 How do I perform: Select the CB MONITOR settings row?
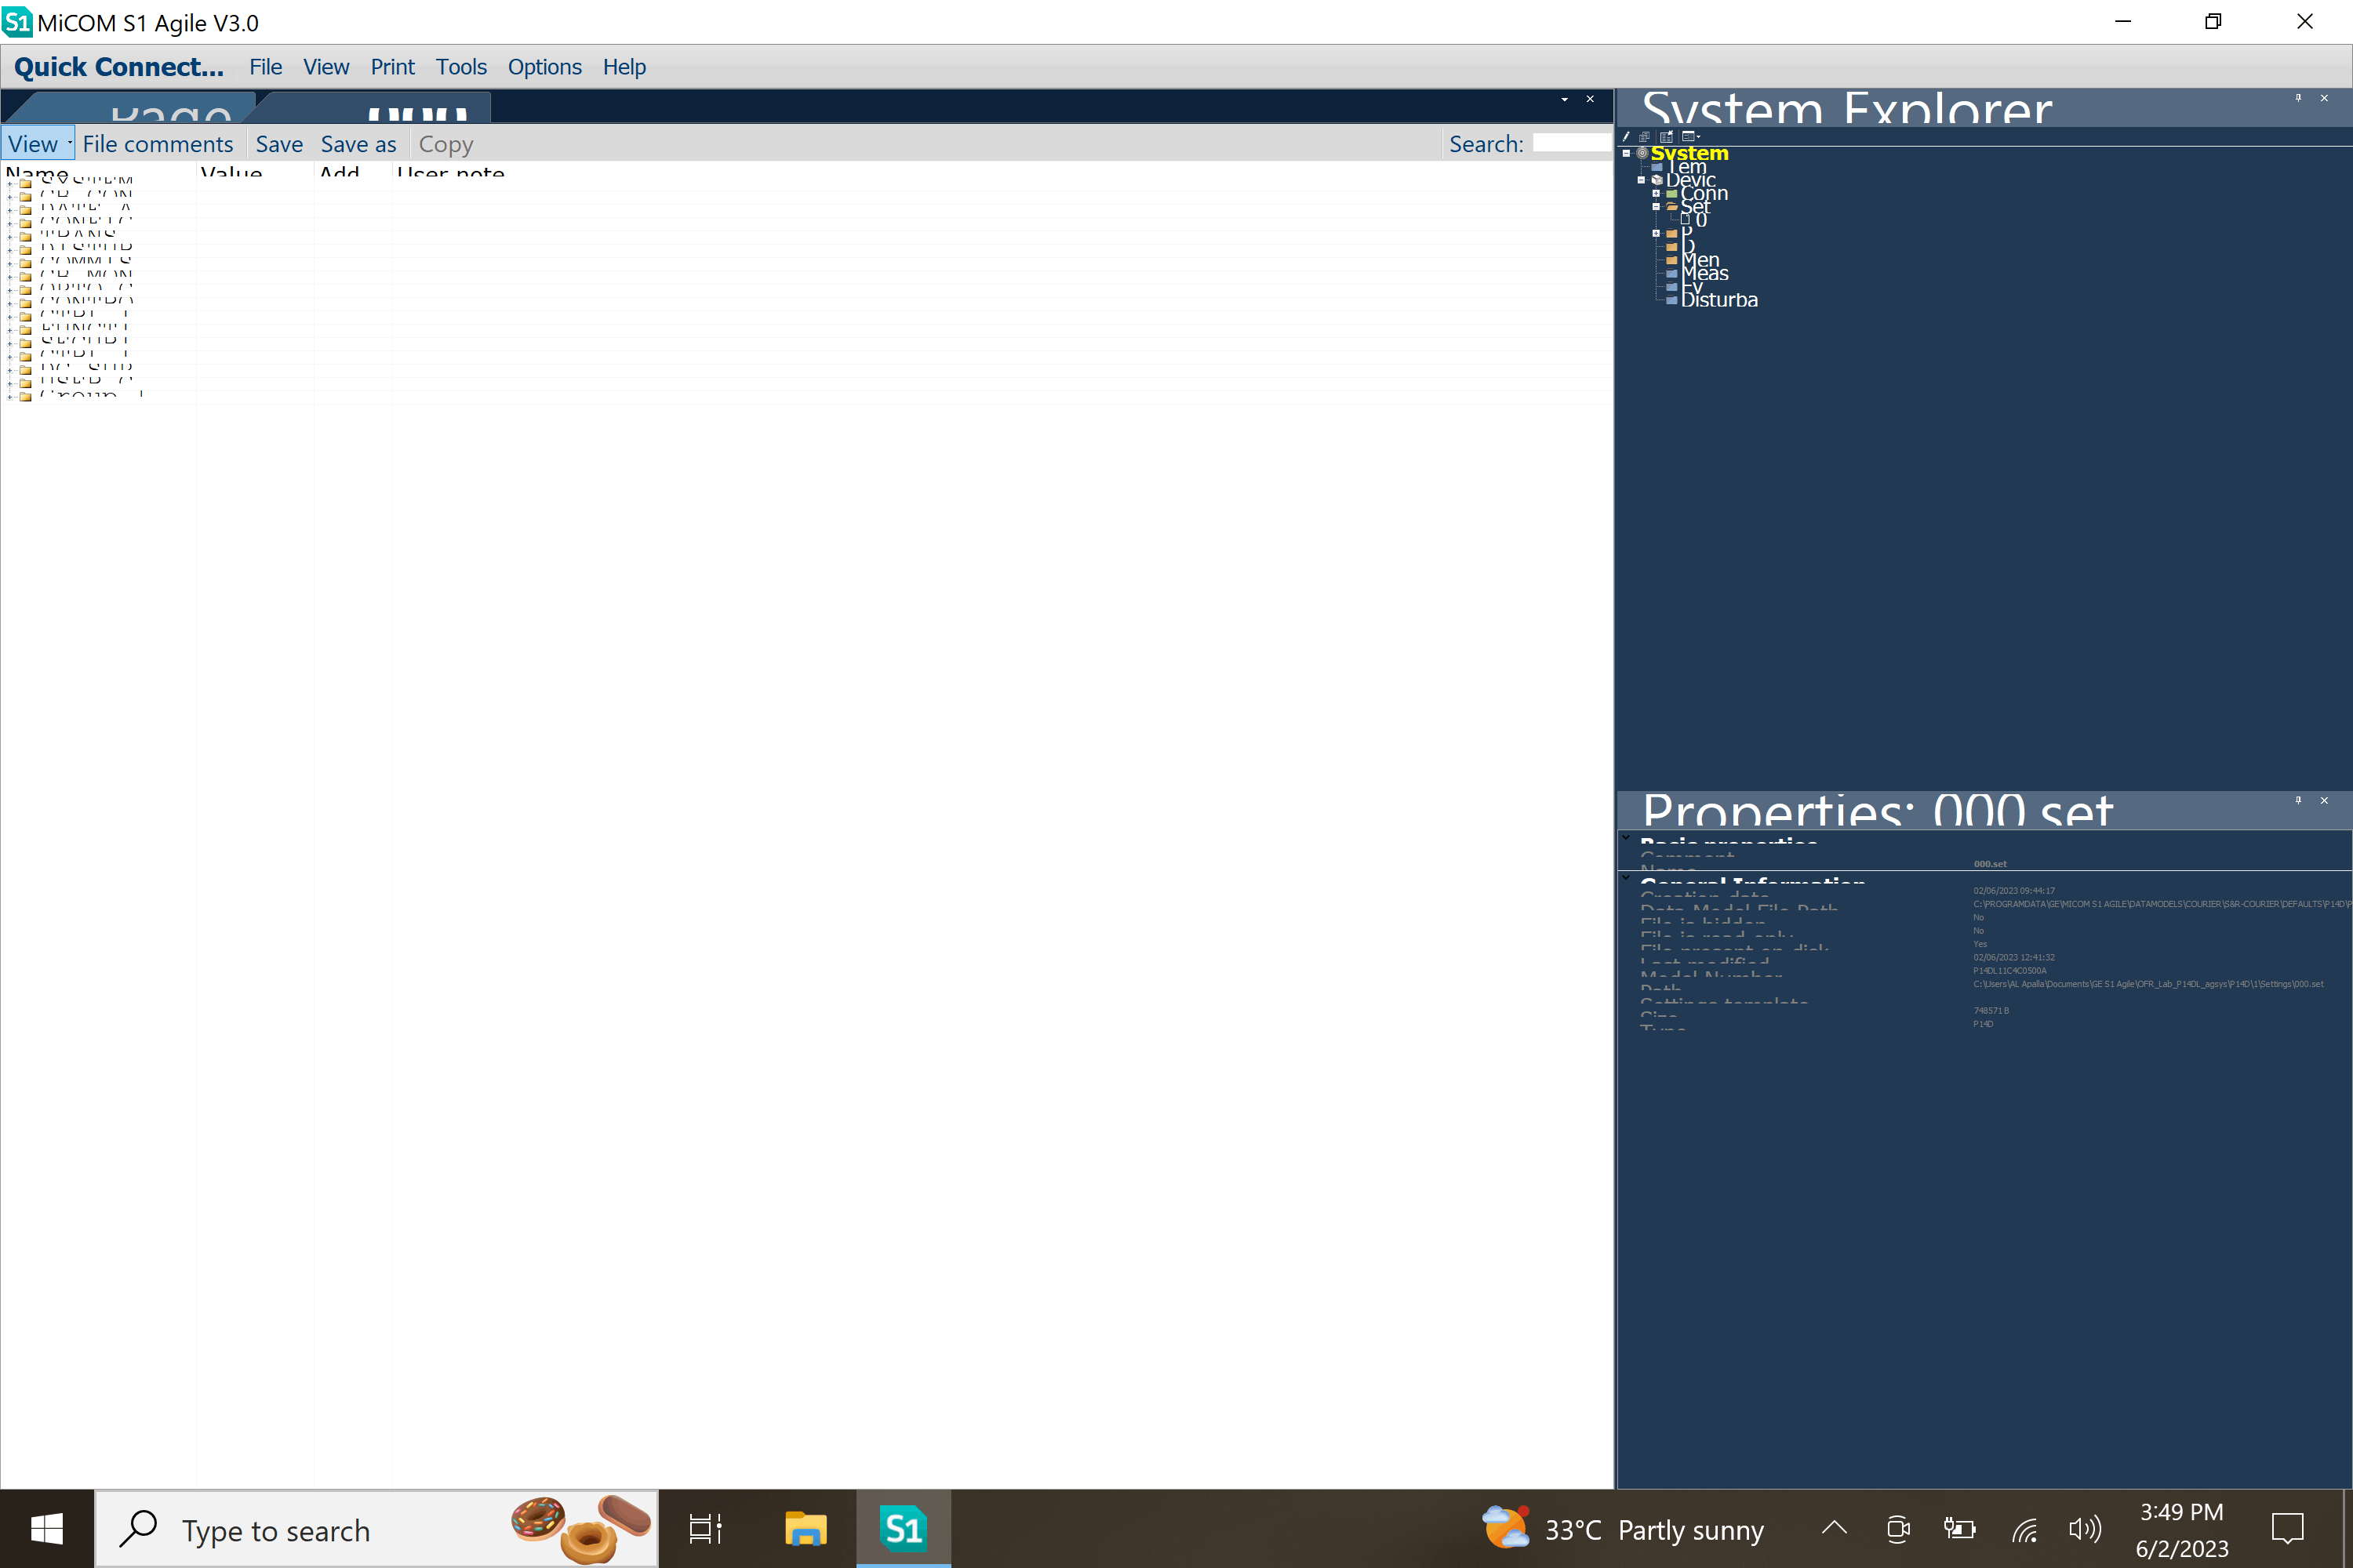pyautogui.click(x=86, y=276)
